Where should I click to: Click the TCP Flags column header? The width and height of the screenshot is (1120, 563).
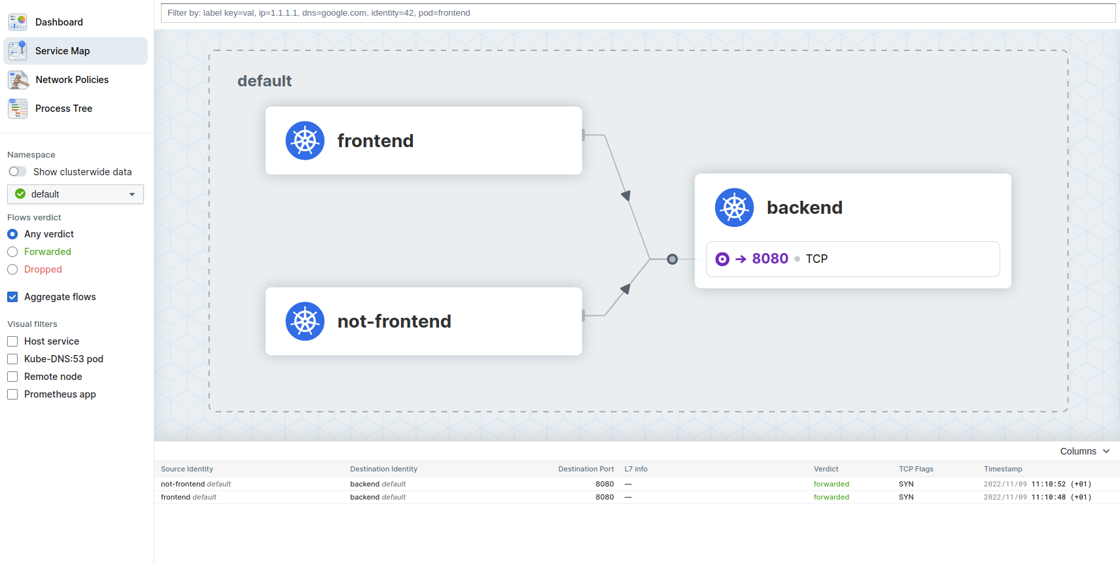[916, 469]
